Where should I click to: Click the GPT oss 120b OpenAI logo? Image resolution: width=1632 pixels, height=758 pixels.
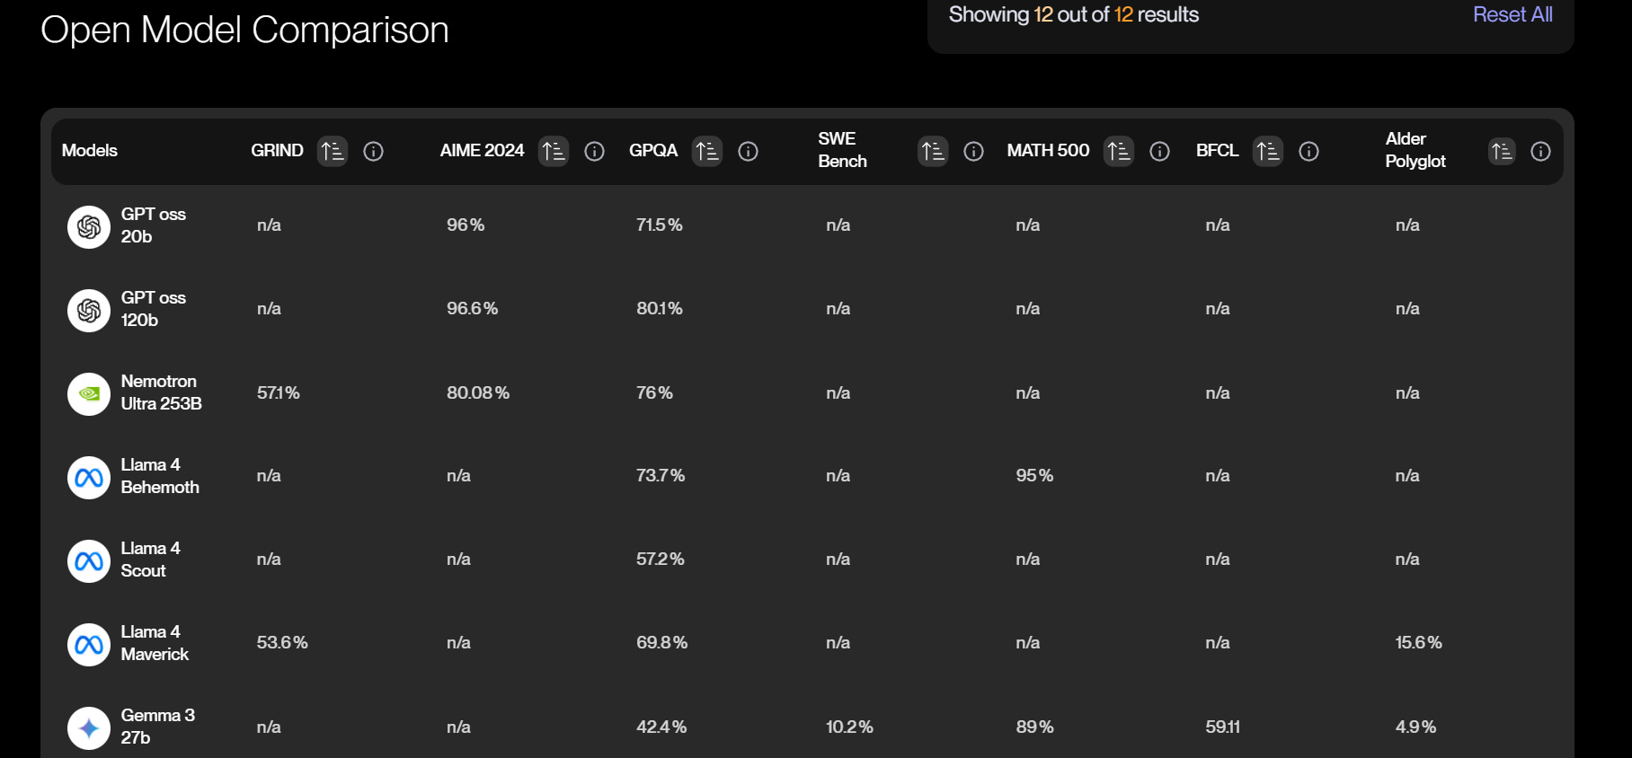click(89, 311)
